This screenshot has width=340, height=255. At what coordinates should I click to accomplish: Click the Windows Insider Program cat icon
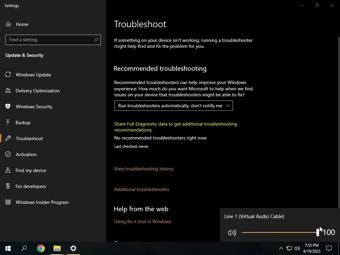click(x=8, y=202)
